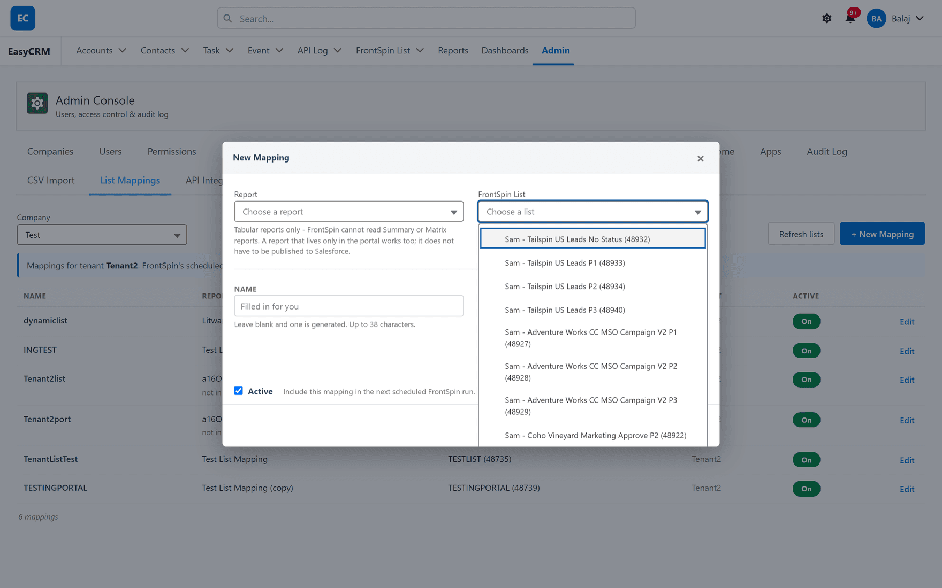Image resolution: width=942 pixels, height=588 pixels.
Task: Click Edit for the dynamiclist row
Action: 907,322
